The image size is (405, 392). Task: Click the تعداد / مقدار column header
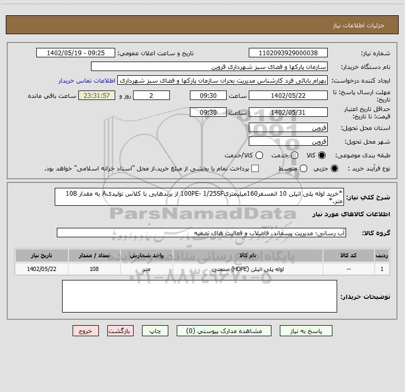pos(94,255)
